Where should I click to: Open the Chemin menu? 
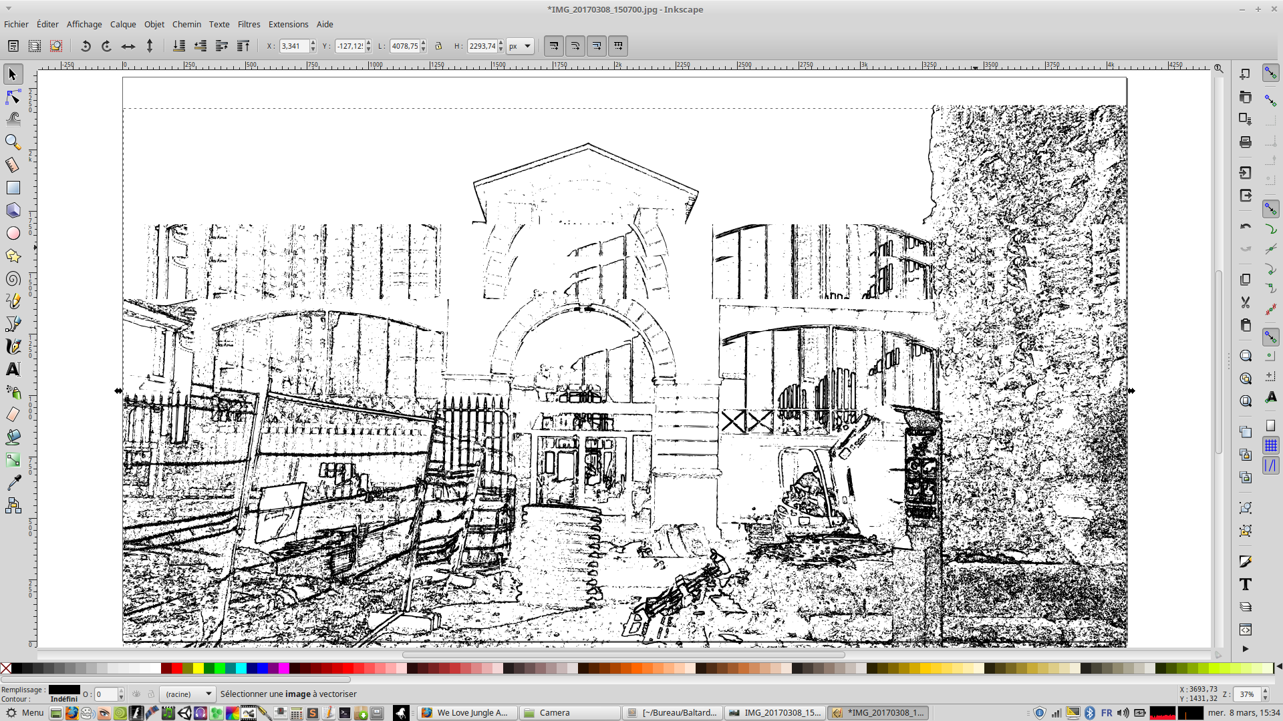186,24
